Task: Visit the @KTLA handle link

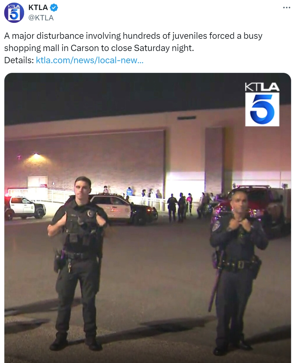Action: pyautogui.click(x=41, y=18)
